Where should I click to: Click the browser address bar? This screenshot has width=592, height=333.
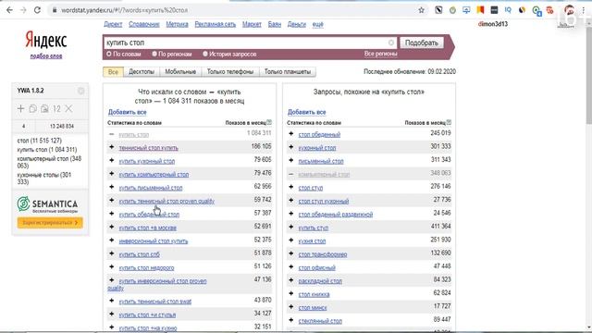tap(234, 10)
